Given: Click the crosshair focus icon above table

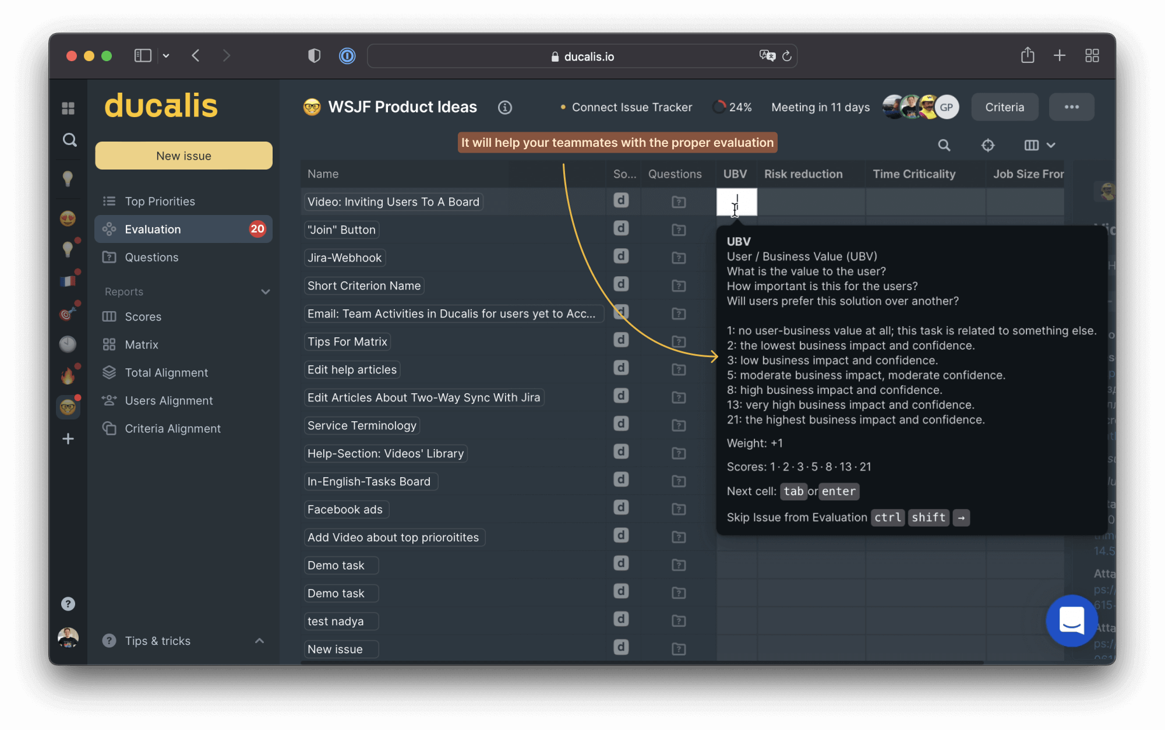Looking at the screenshot, I should [987, 145].
